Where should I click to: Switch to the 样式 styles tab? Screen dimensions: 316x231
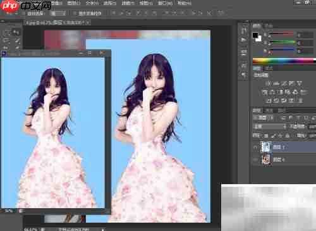[x=269, y=68]
